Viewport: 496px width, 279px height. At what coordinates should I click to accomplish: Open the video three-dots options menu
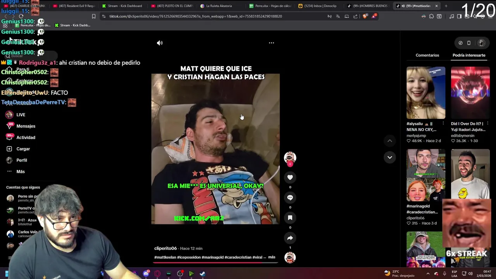pos(271,43)
